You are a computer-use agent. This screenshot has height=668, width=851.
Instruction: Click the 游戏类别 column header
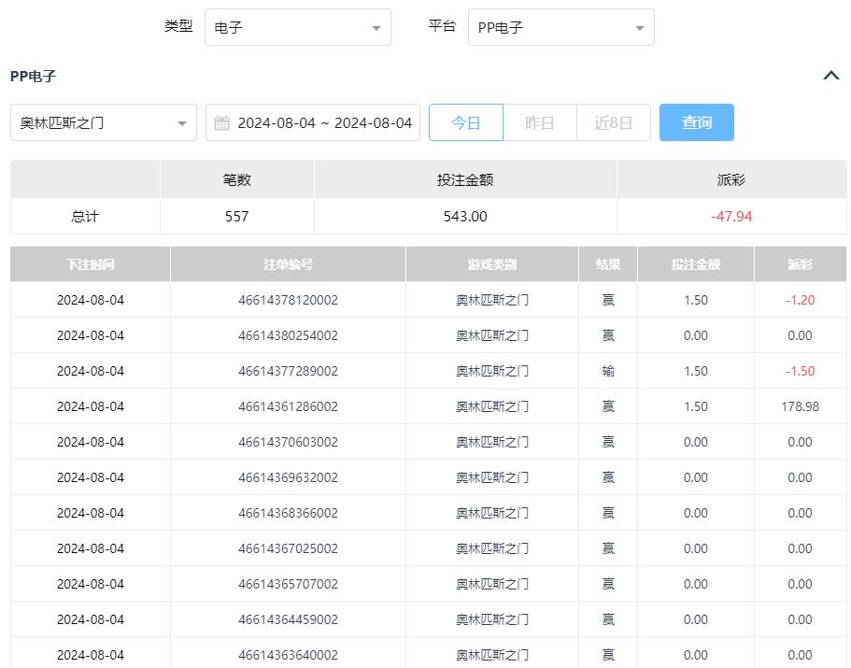pos(491,264)
